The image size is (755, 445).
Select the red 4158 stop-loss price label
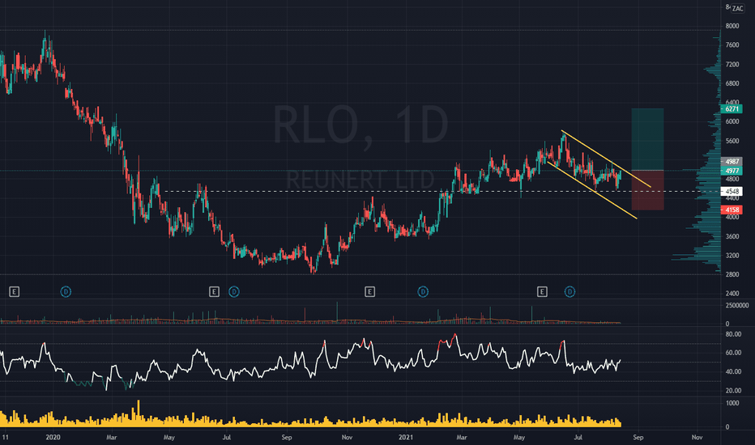point(732,210)
